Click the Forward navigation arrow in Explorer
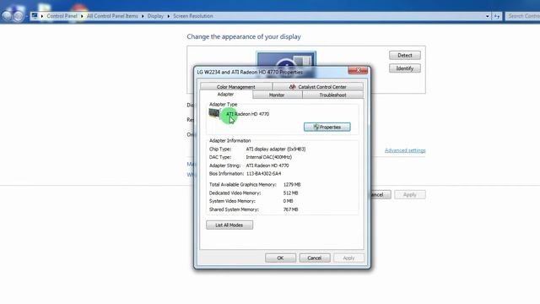The height and width of the screenshot is (304, 540). pyautogui.click(x=19, y=16)
